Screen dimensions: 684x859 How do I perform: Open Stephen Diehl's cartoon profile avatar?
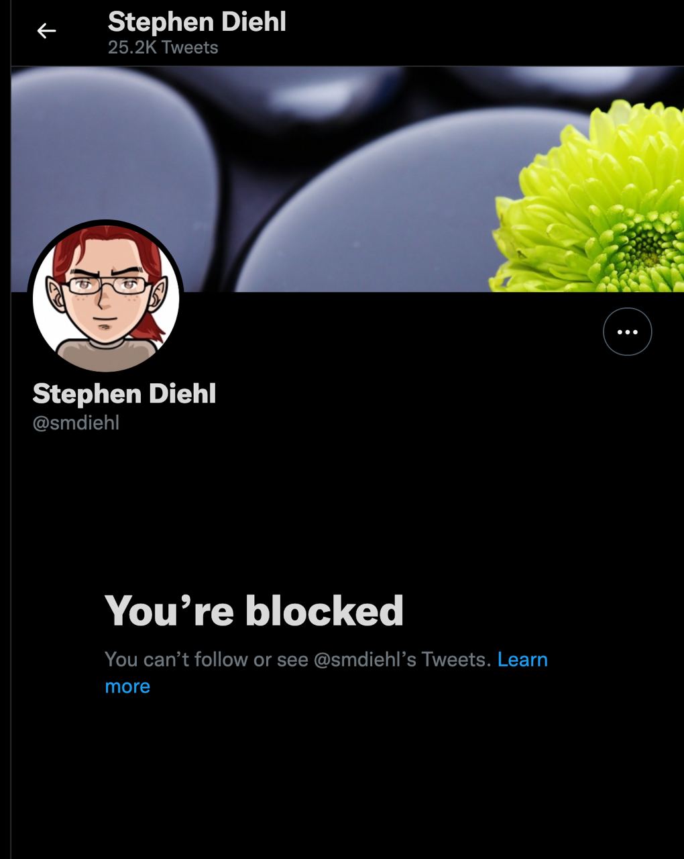(106, 298)
